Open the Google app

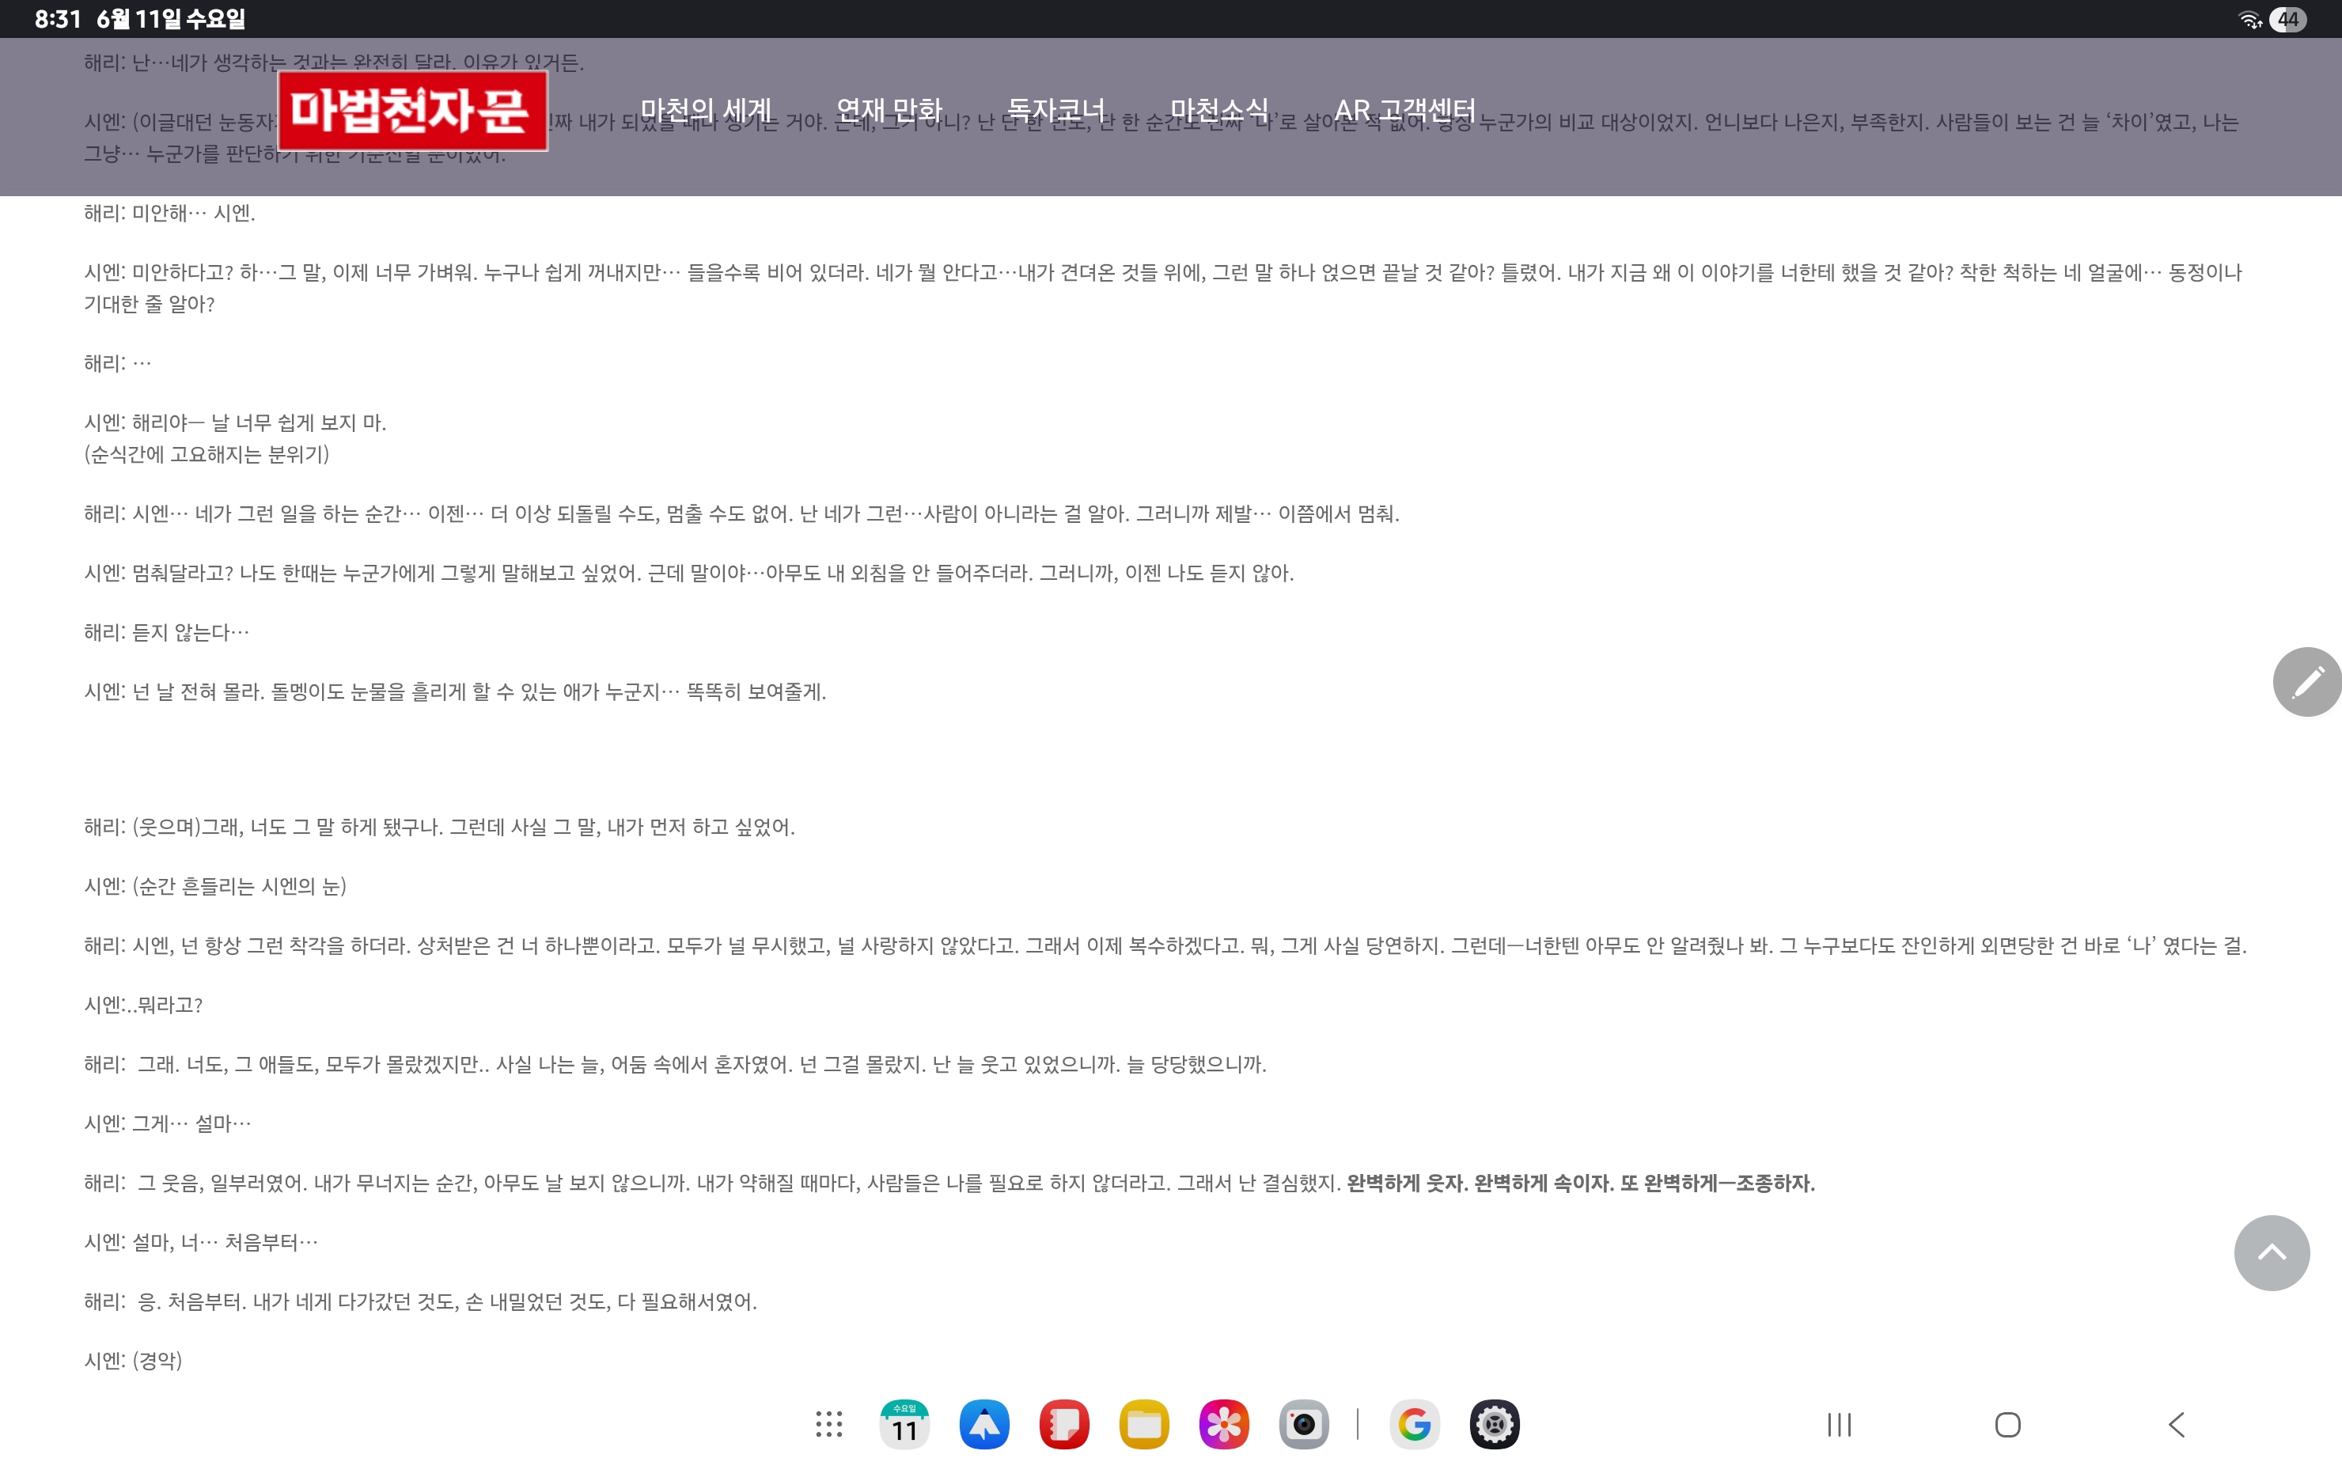click(1414, 1423)
